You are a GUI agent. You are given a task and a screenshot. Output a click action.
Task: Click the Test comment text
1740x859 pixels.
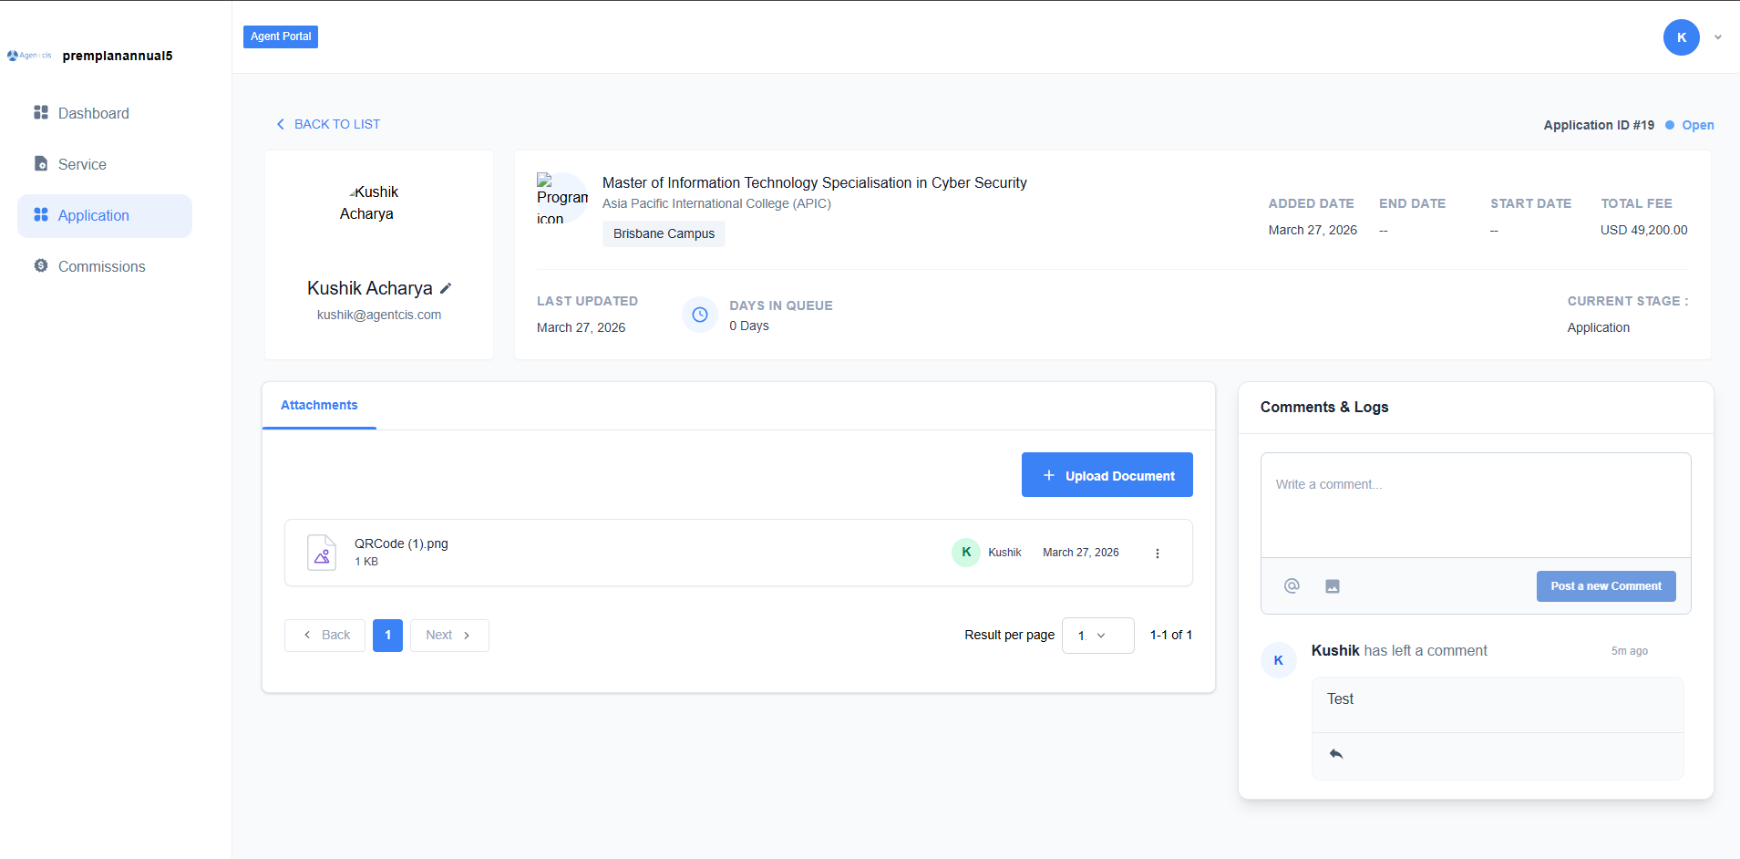point(1340,699)
